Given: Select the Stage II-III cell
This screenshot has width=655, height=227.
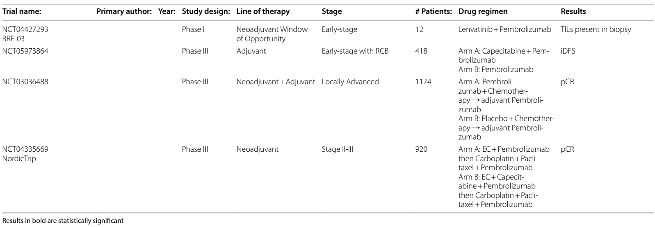Looking at the screenshot, I should click(338, 149).
